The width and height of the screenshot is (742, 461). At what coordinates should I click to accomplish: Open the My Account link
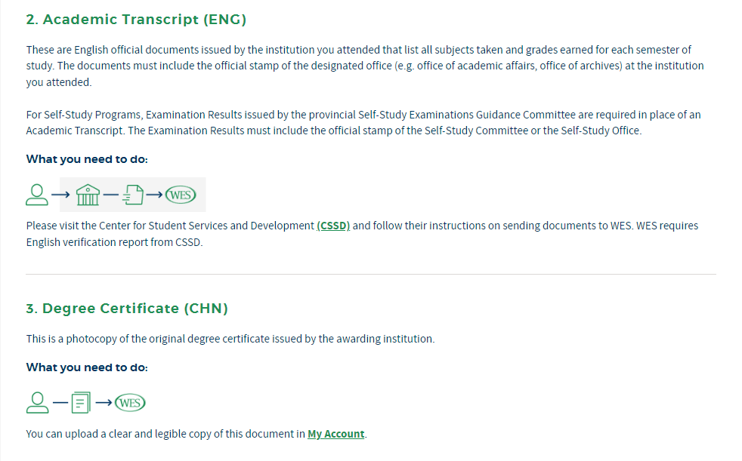336,434
